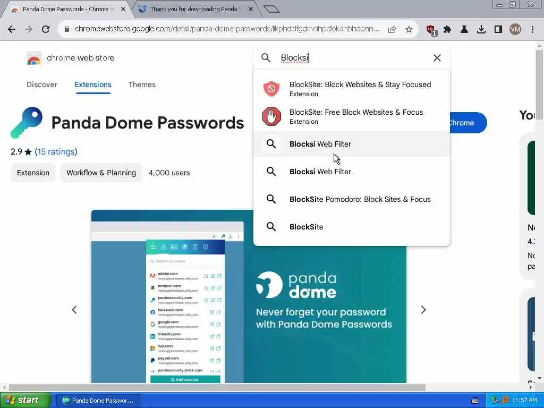544x408 pixels.
Task: Click the search magnifier in search box
Action: (x=266, y=57)
